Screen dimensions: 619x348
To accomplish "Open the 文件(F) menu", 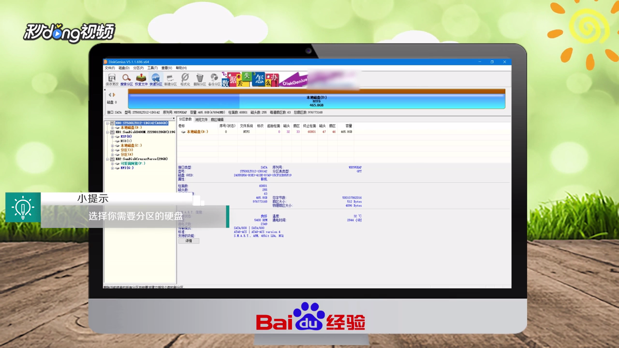I will [x=110, y=68].
